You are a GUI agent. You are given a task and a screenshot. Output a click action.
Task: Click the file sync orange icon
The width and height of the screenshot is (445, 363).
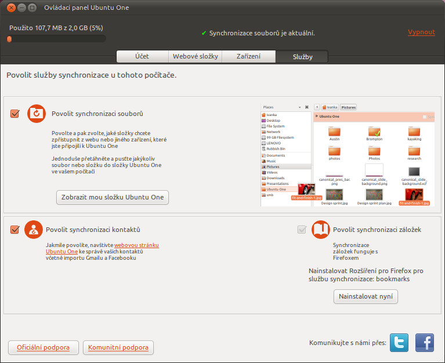37,114
